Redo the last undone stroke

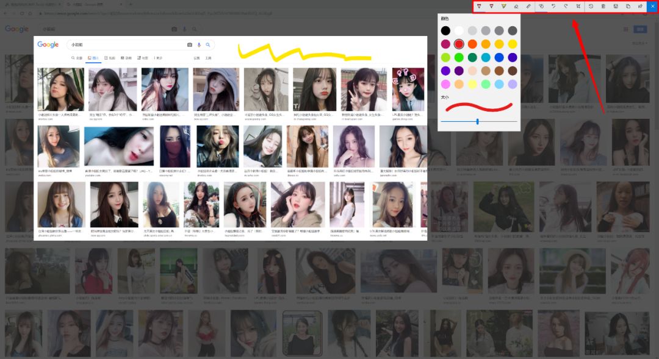coord(566,6)
